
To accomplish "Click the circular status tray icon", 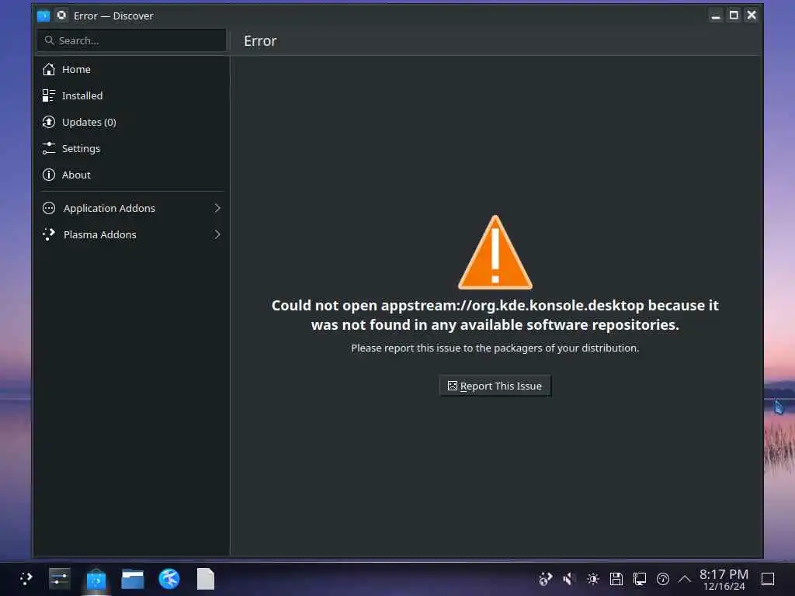I will pos(663,579).
